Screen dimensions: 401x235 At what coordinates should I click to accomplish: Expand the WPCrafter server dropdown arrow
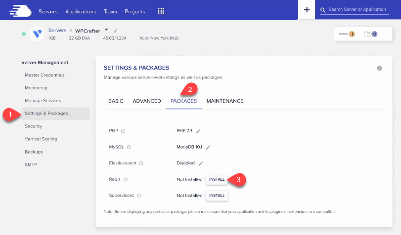pos(107,30)
